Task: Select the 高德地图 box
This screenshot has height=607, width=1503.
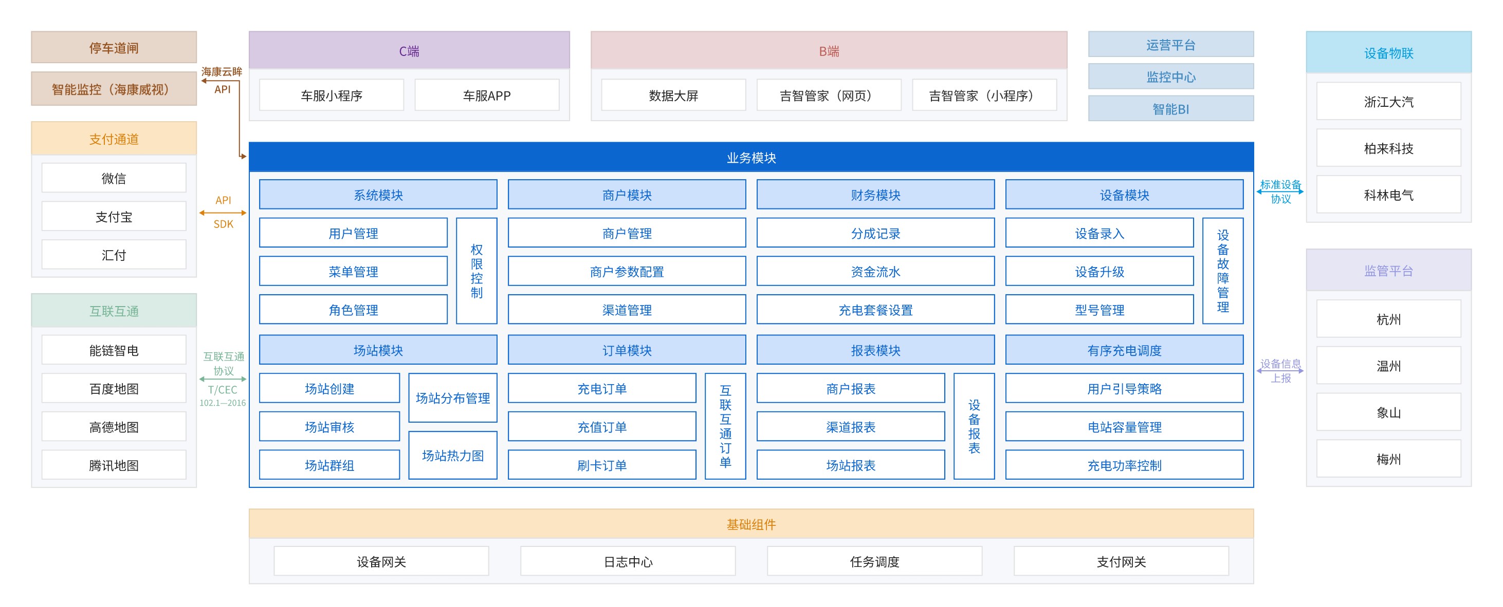Action: pos(114,427)
